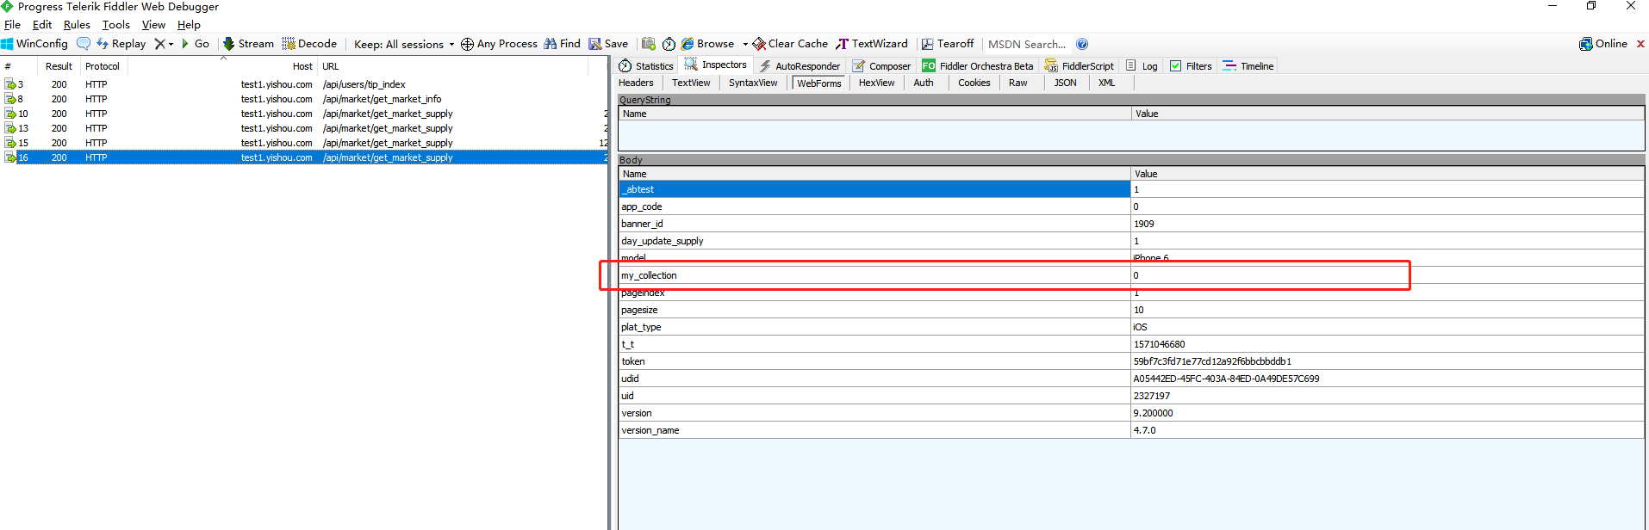Click the my_collection parameter name

click(649, 275)
